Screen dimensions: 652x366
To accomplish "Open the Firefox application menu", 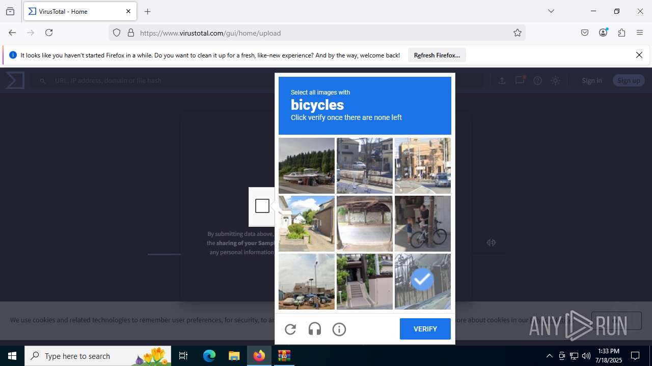I will [x=640, y=33].
